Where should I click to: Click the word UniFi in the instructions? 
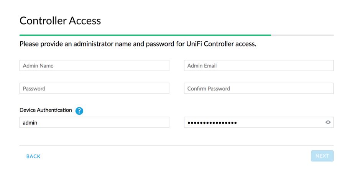194,44
